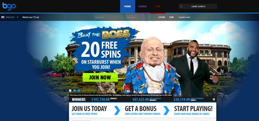Open the Casino tab
The width and height of the screenshot is (259, 121).
tap(142, 6)
